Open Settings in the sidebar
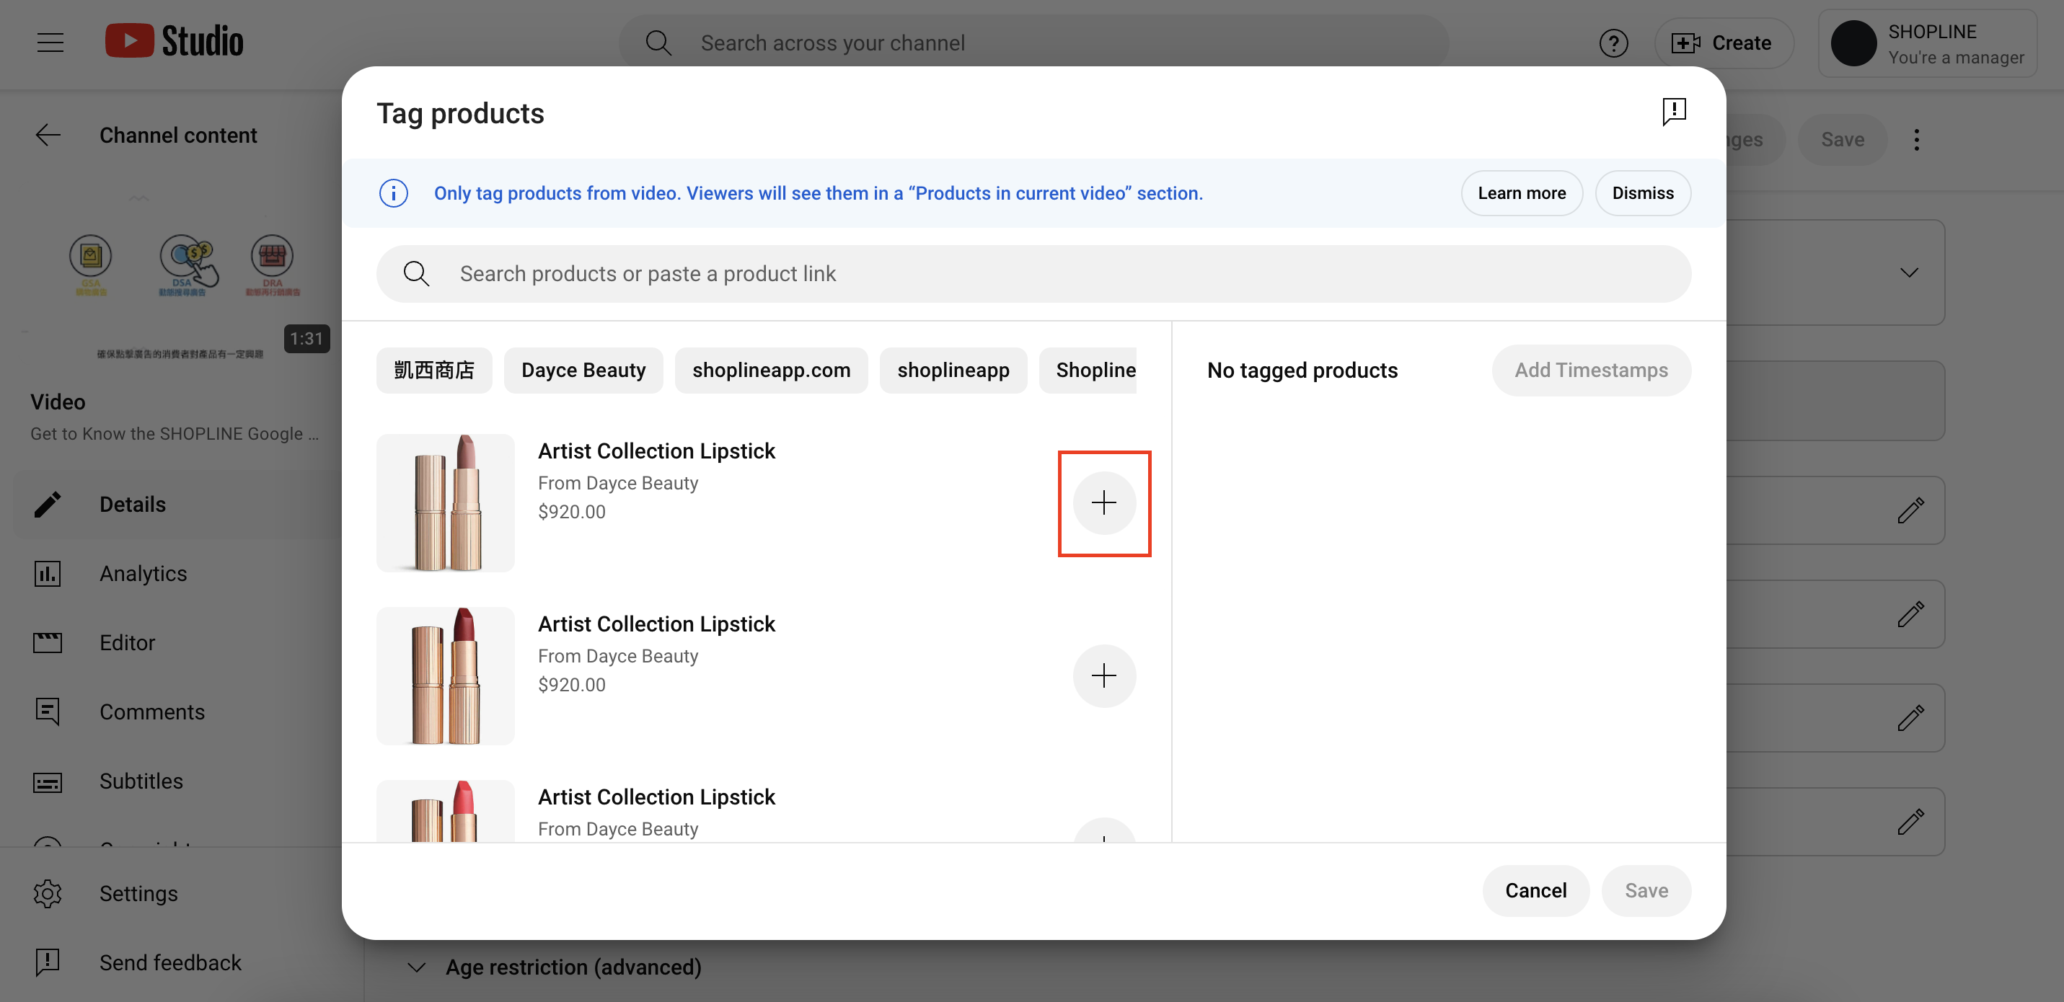This screenshot has width=2064, height=1002. (x=177, y=892)
